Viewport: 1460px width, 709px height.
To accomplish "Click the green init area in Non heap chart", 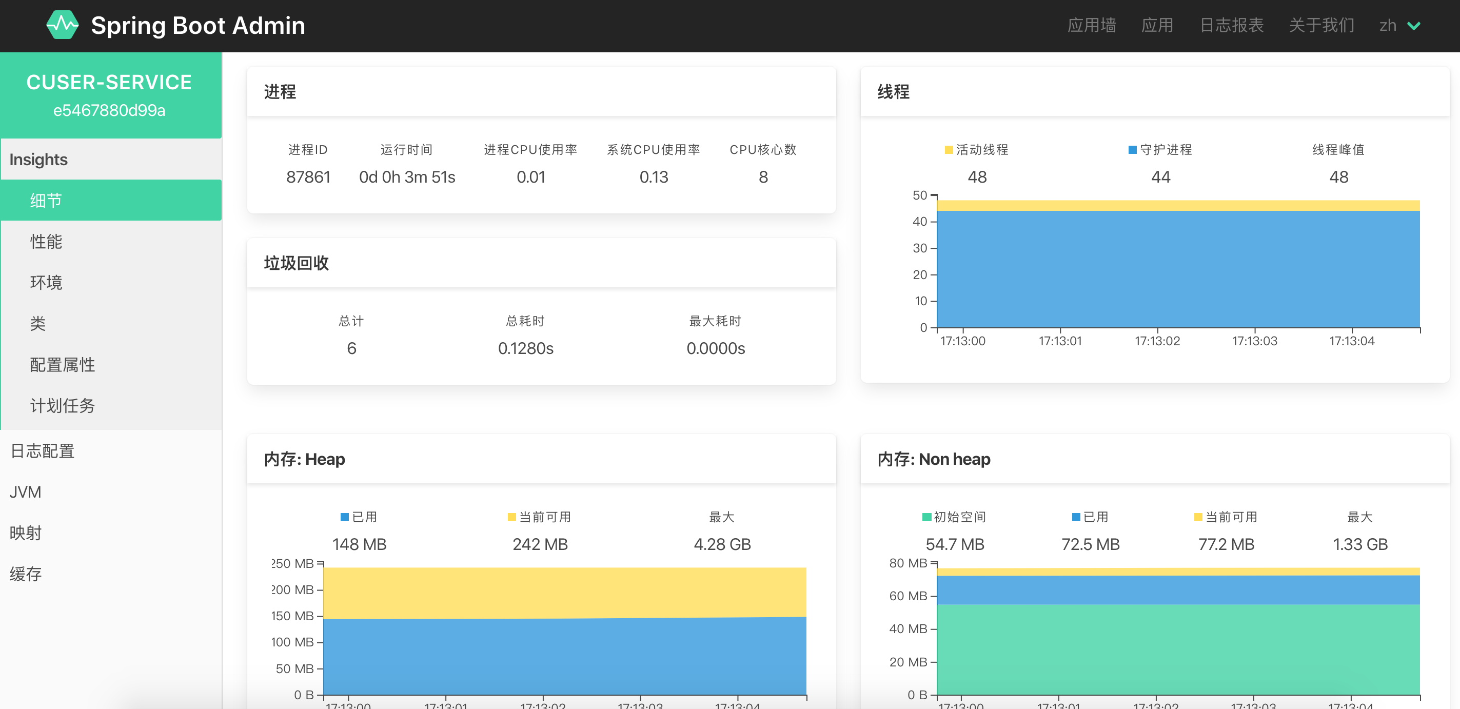I will (x=1178, y=649).
